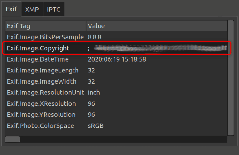Select the Exif.Image.ResolutionUnit row

tap(45, 93)
